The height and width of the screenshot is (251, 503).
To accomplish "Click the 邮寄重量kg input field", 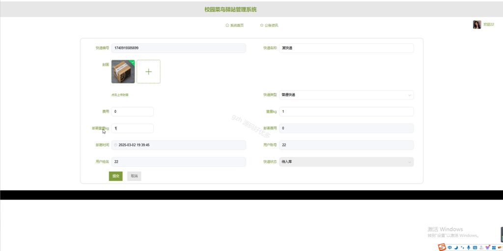I will [132, 128].
